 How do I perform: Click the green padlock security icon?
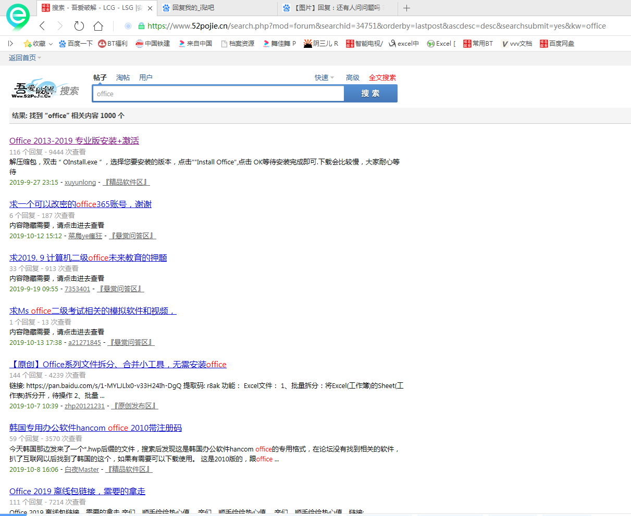141,26
